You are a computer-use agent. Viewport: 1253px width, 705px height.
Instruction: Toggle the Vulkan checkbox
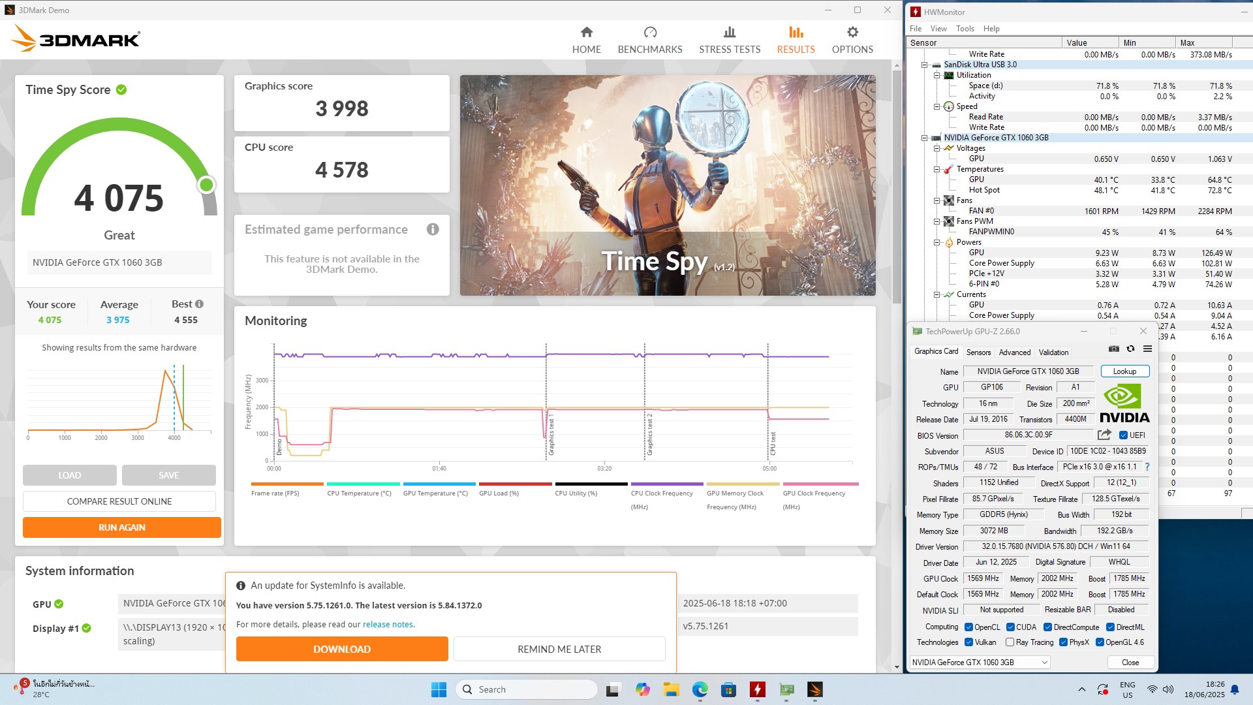click(x=968, y=642)
